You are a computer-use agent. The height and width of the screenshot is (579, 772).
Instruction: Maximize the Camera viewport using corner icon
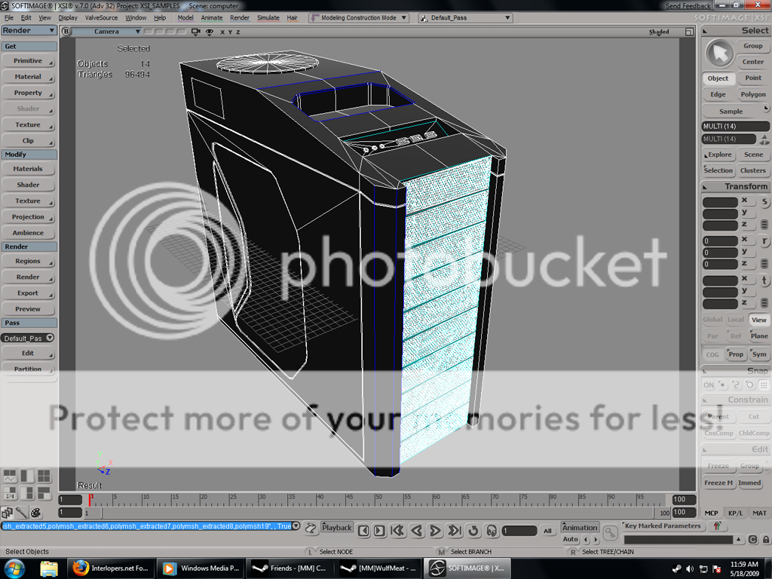tap(689, 32)
